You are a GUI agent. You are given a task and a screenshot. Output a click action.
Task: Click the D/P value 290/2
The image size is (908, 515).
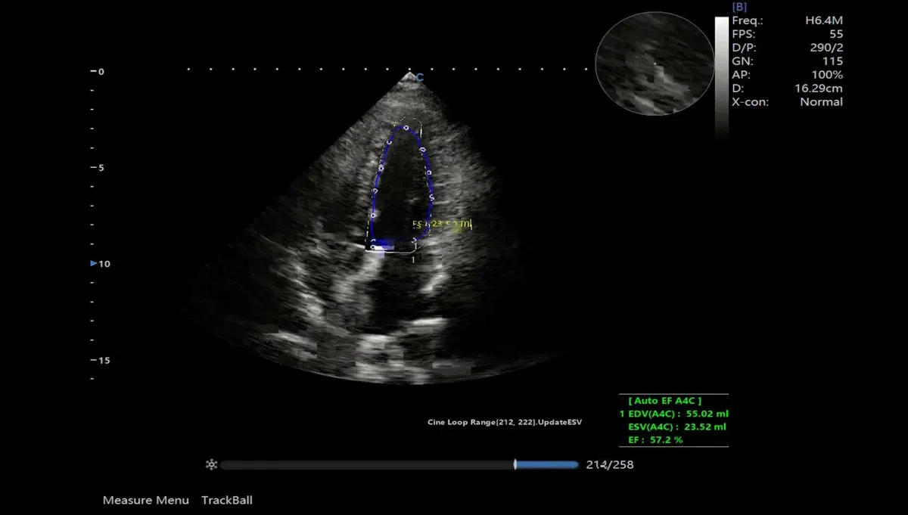pos(826,48)
